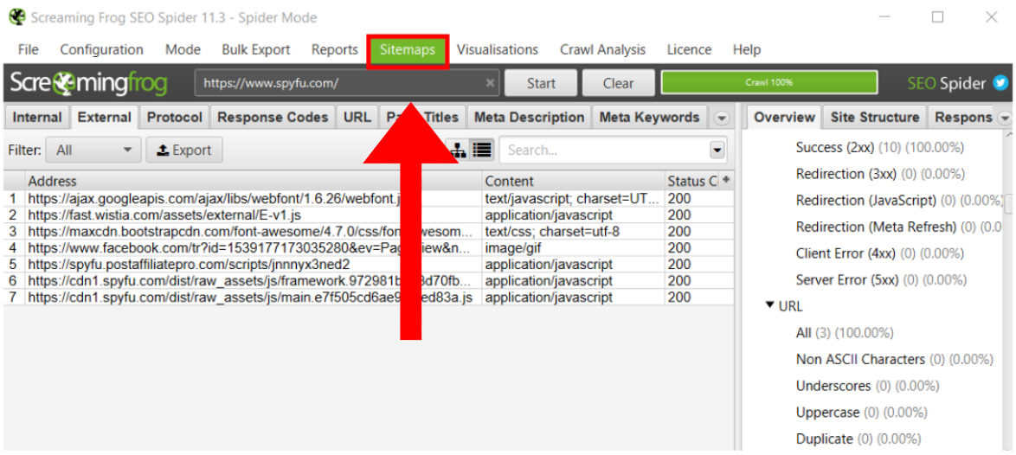Open the Meta Keywords tab
This screenshot has height=455, width=1016.
(x=649, y=118)
